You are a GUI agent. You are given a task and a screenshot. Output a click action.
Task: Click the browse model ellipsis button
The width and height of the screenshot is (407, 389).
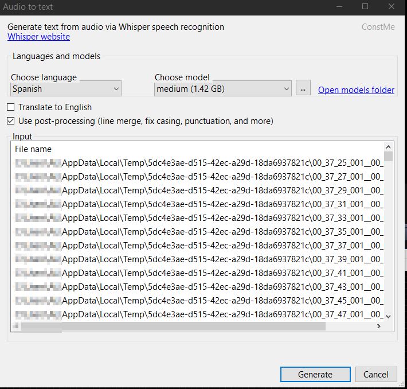tap(303, 88)
